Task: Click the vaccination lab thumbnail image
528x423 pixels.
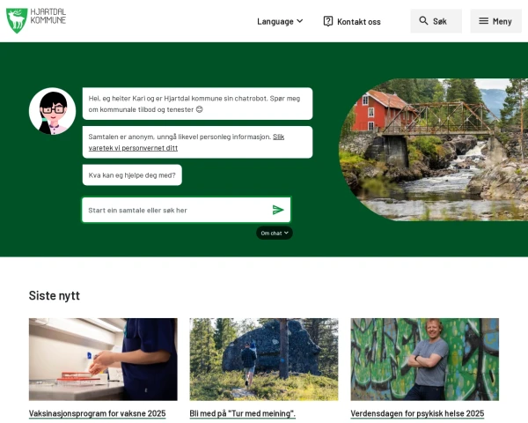Action: (x=103, y=360)
